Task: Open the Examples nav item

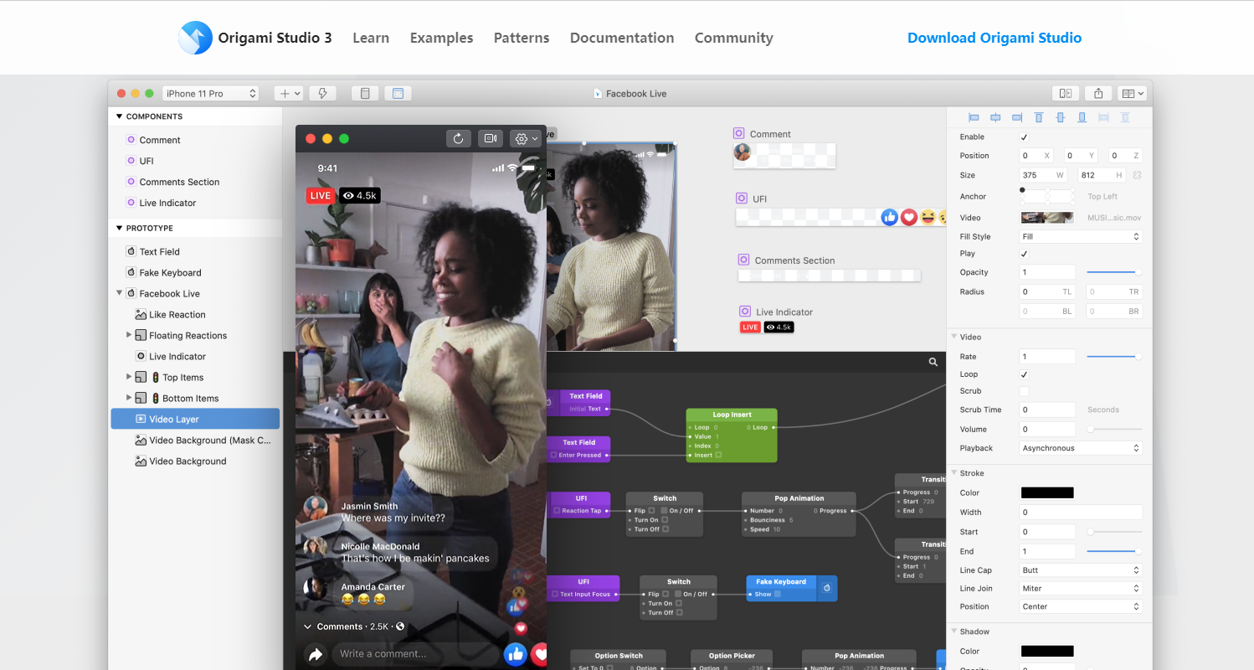Action: (x=441, y=38)
